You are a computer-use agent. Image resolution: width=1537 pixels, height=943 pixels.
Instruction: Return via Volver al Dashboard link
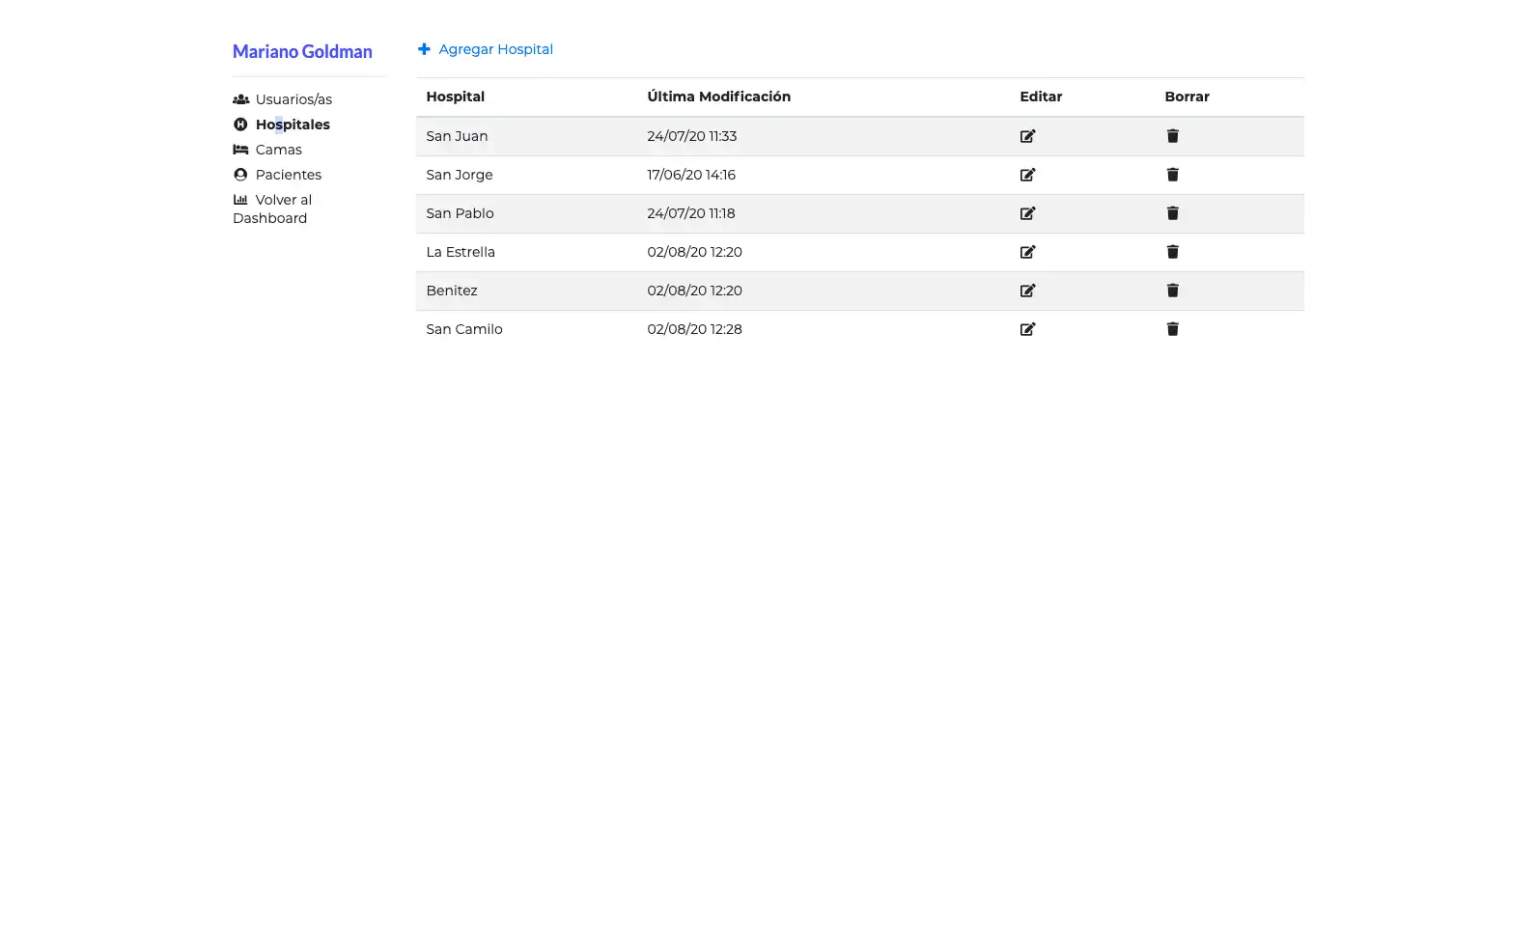272,208
